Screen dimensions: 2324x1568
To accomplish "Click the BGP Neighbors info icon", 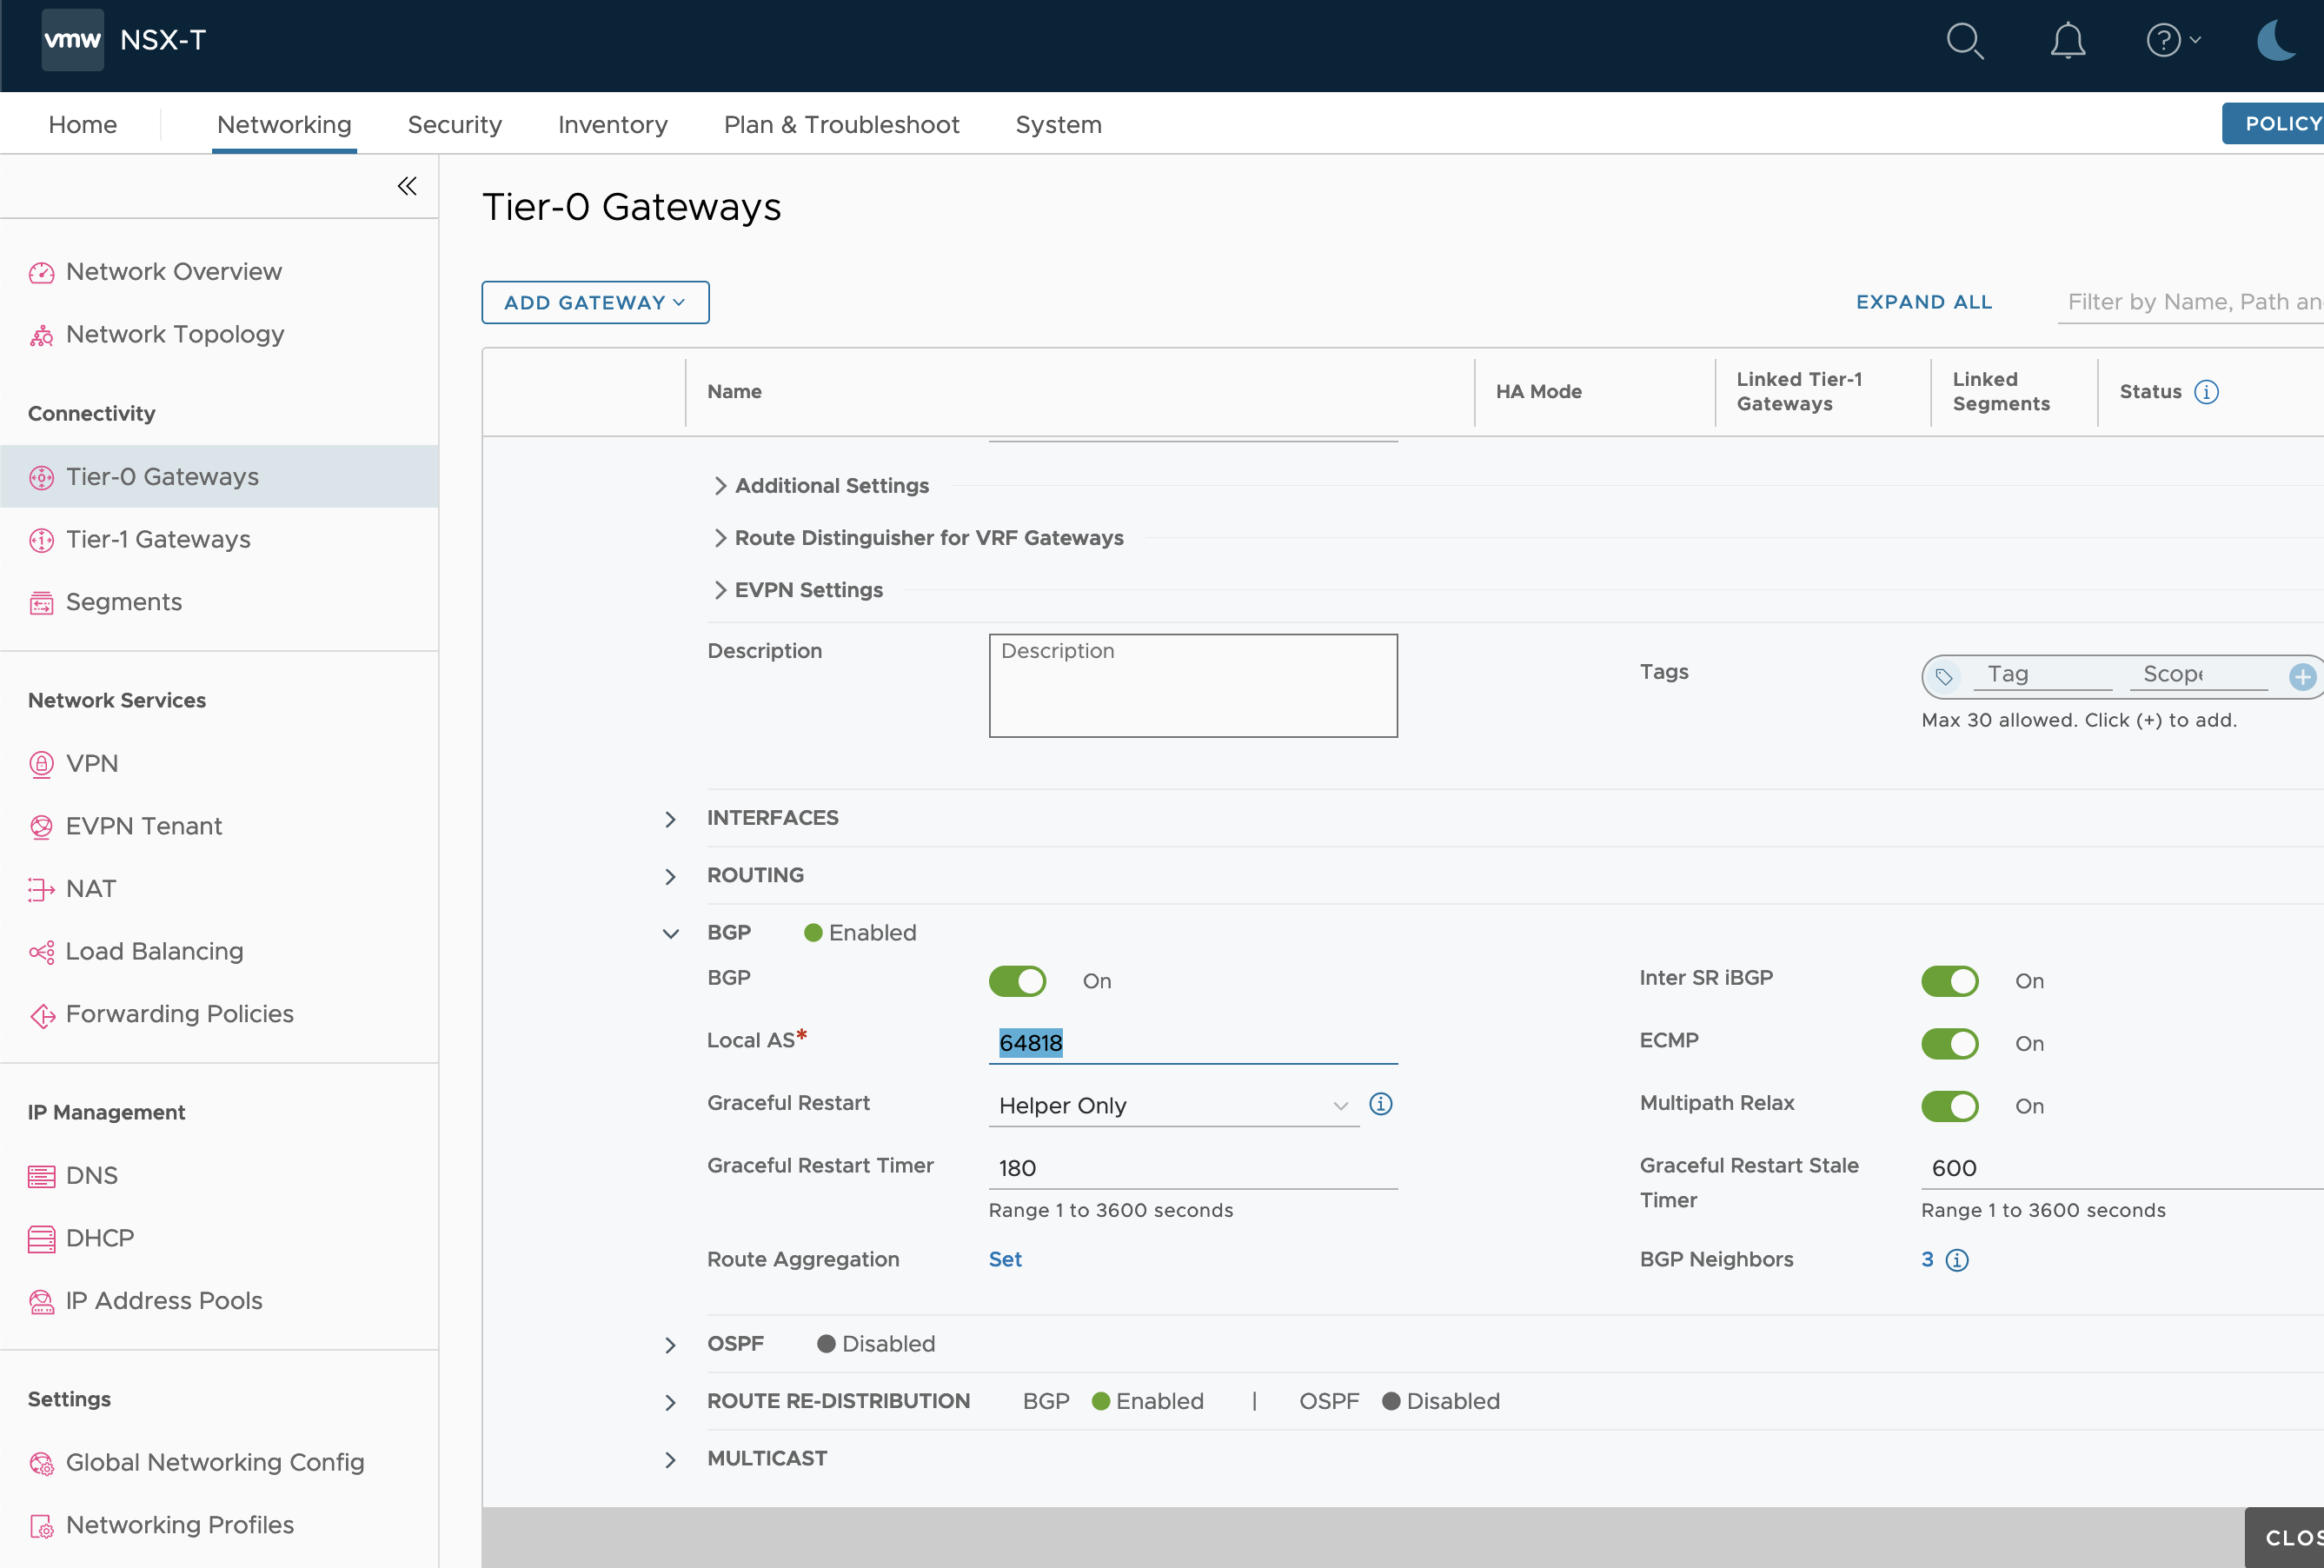I will (x=1957, y=1260).
